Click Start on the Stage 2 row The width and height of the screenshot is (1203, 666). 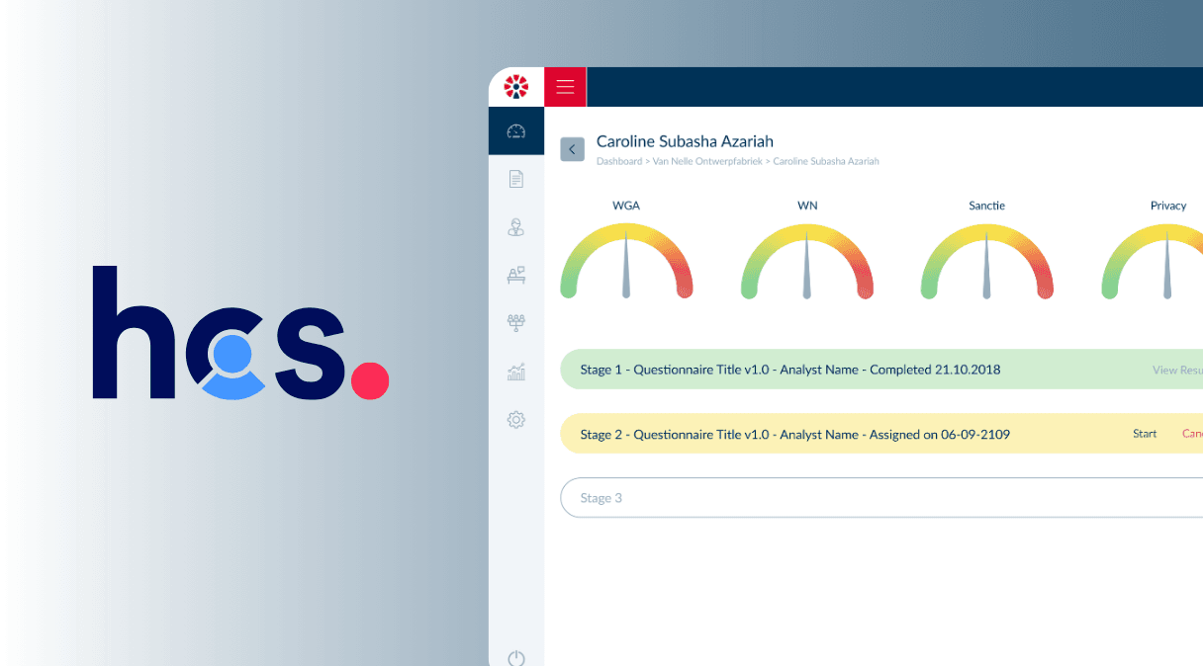1145,434
